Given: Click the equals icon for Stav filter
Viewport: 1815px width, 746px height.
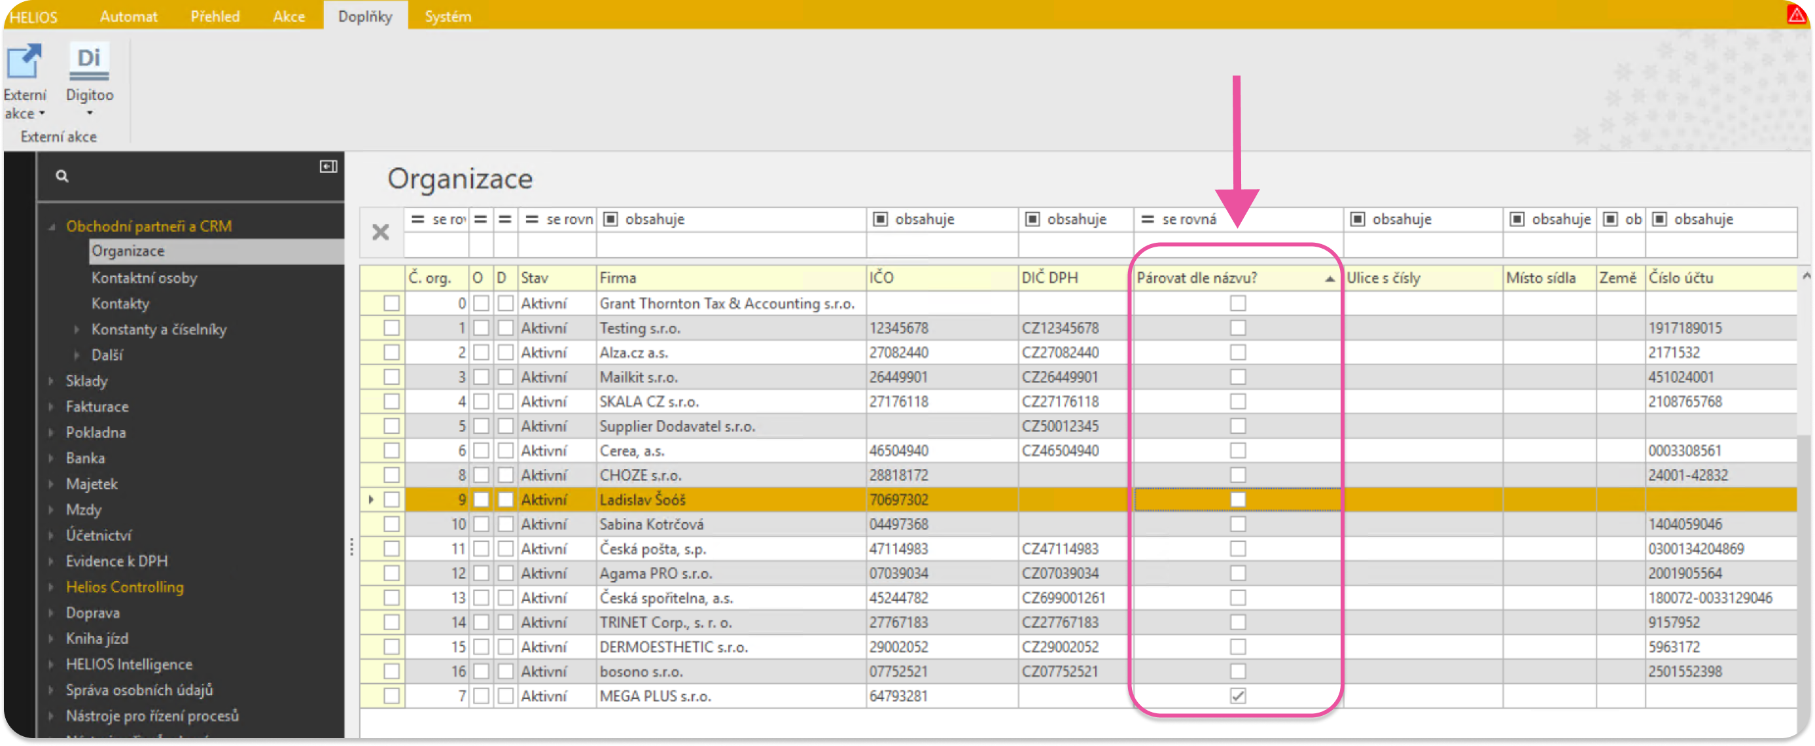Looking at the screenshot, I should [532, 219].
